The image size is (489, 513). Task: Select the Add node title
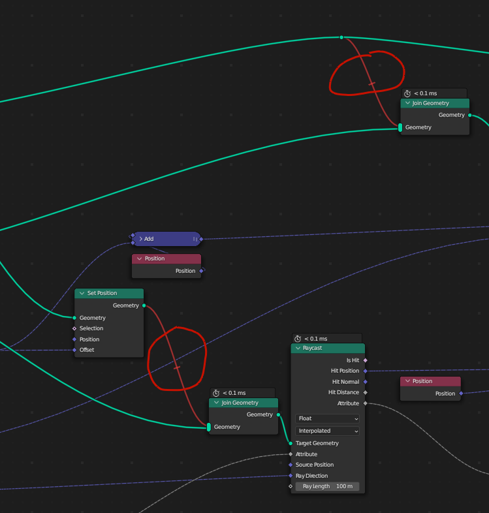(149, 239)
